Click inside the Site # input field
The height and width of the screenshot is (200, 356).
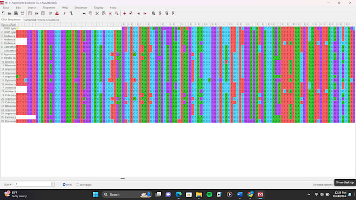click(34, 184)
